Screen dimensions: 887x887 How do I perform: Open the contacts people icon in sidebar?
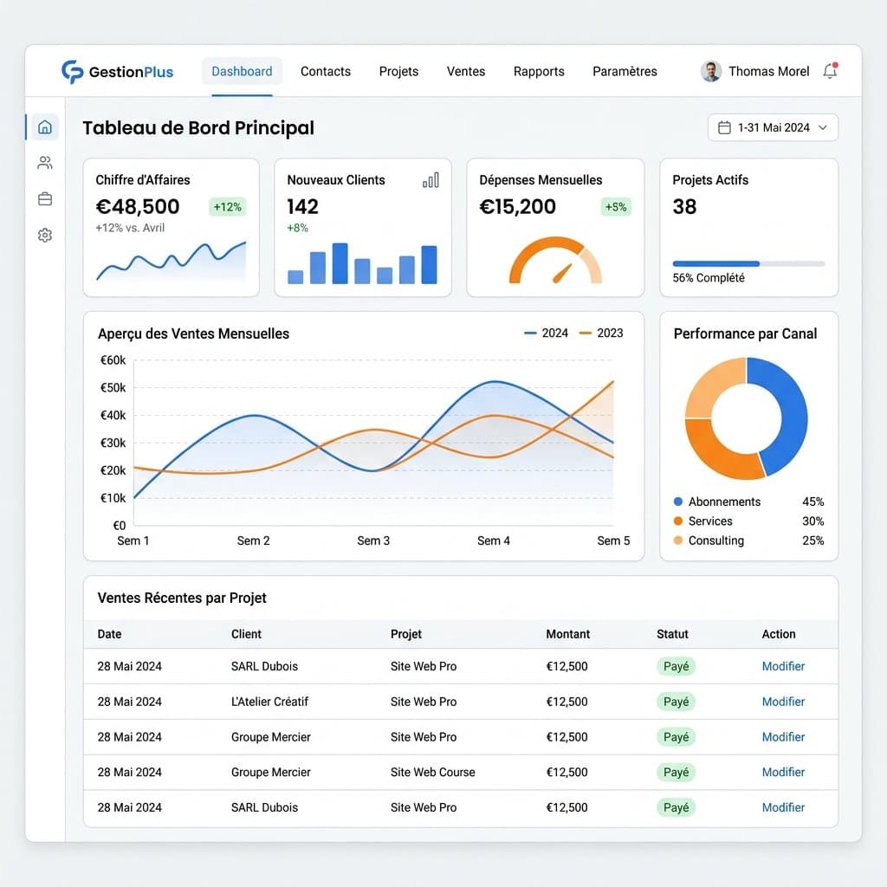[45, 163]
